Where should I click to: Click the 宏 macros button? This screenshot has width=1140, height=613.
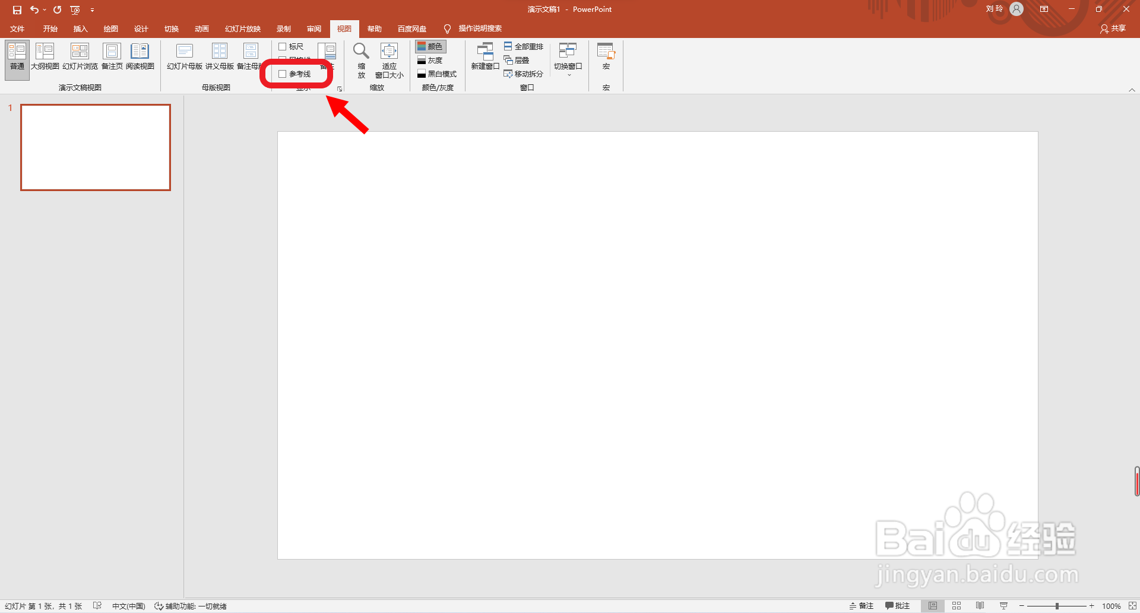606,57
